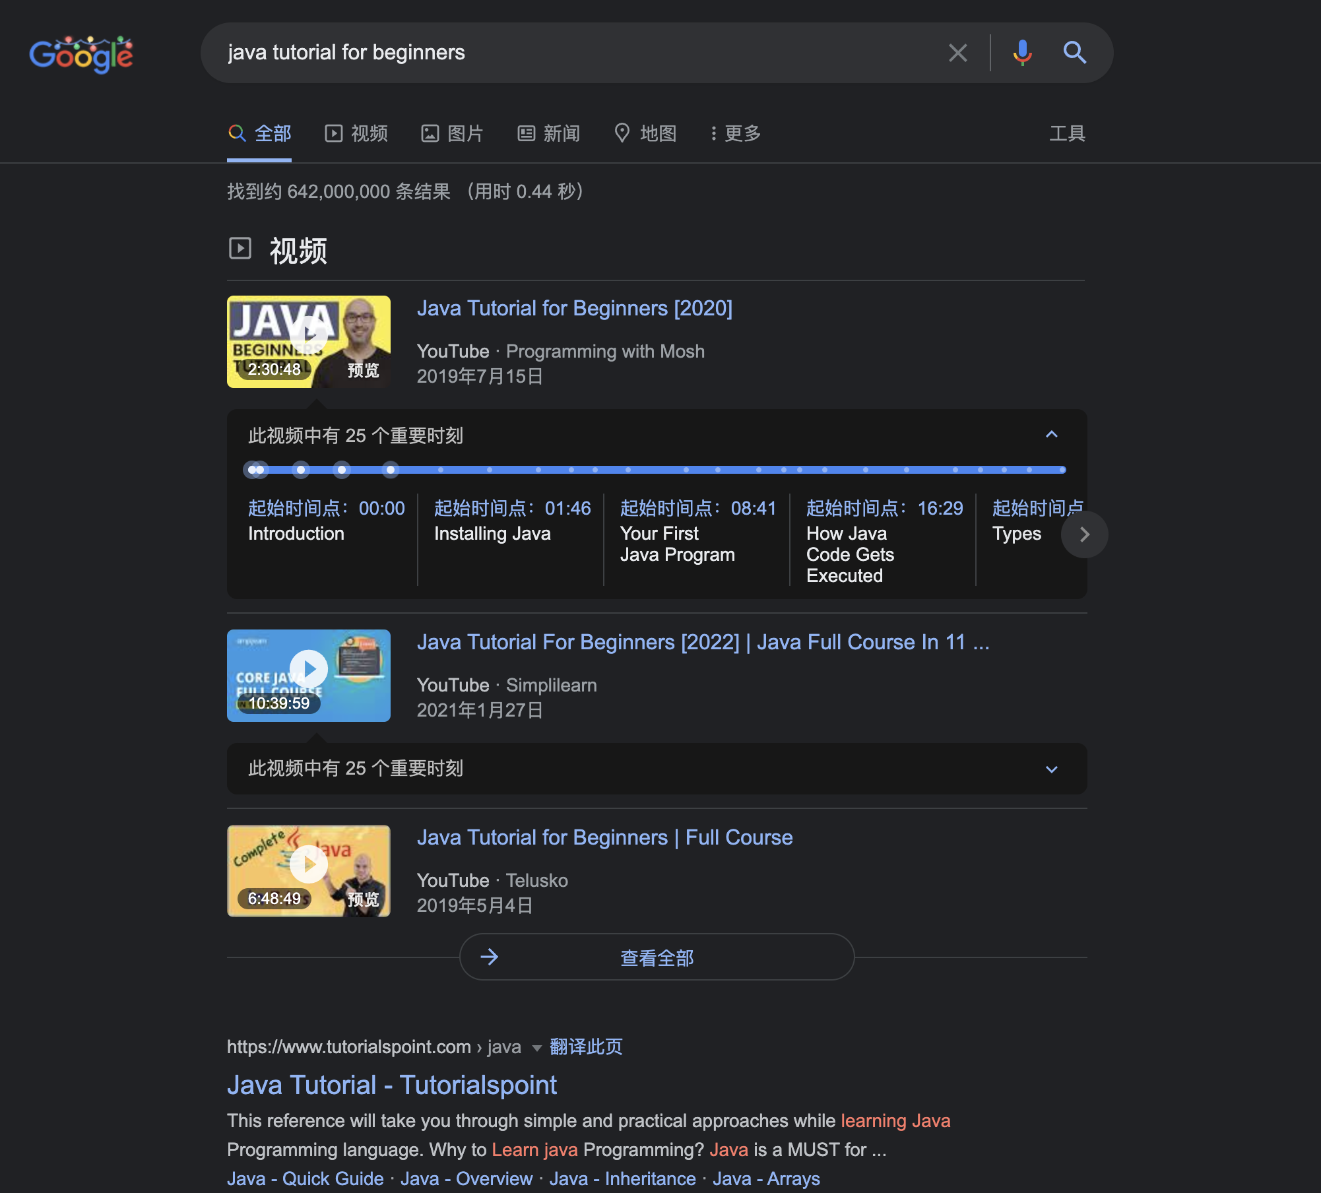Screen dimensions: 1321x1193
Task: Click 翻译此页 translate link
Action: (586, 1047)
